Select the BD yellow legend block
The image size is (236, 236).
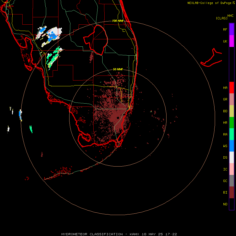click(x=232, y=111)
